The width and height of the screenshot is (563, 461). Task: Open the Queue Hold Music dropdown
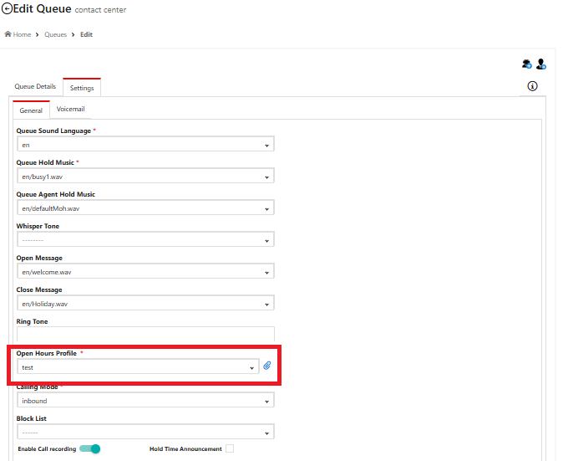point(145,176)
